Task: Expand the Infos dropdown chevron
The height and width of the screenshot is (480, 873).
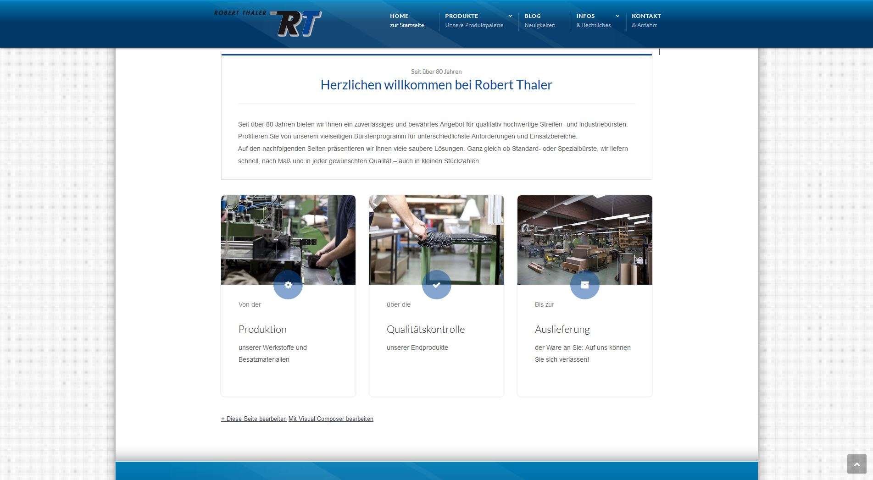Action: [617, 16]
